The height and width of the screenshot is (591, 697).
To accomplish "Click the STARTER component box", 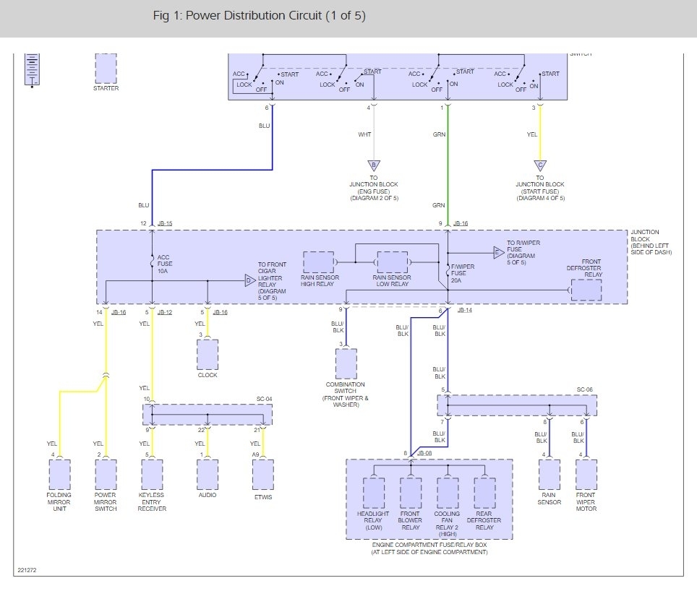I will [x=106, y=69].
